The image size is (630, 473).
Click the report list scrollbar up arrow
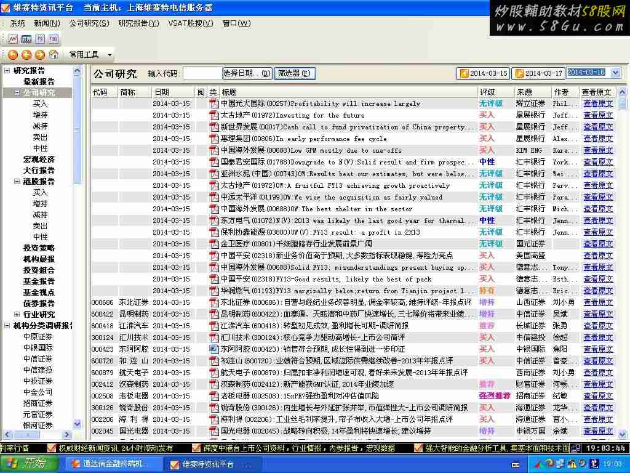pos(623,92)
